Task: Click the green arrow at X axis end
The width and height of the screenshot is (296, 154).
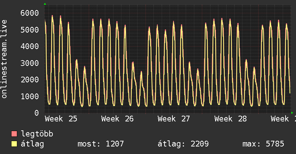Action: (x=292, y=113)
